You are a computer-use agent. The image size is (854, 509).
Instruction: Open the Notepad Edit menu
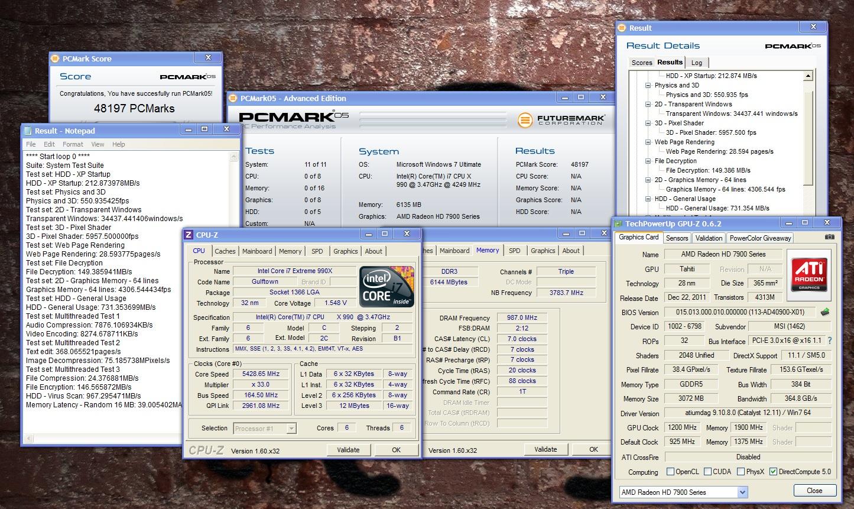(49, 144)
